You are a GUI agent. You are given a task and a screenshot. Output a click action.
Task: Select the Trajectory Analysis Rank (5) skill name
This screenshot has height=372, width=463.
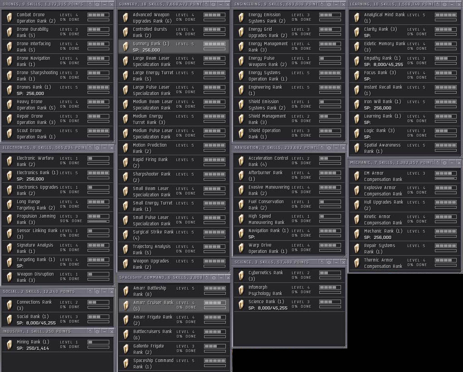(x=151, y=249)
